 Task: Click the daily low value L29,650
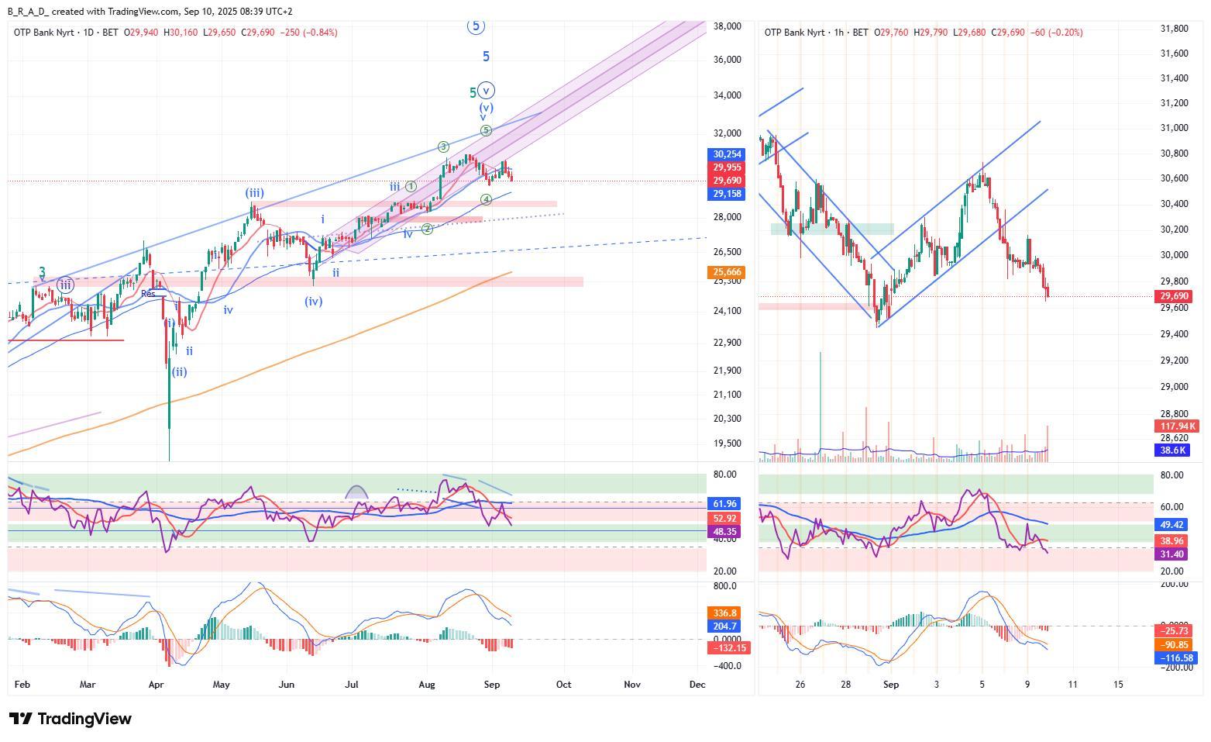click(x=219, y=33)
